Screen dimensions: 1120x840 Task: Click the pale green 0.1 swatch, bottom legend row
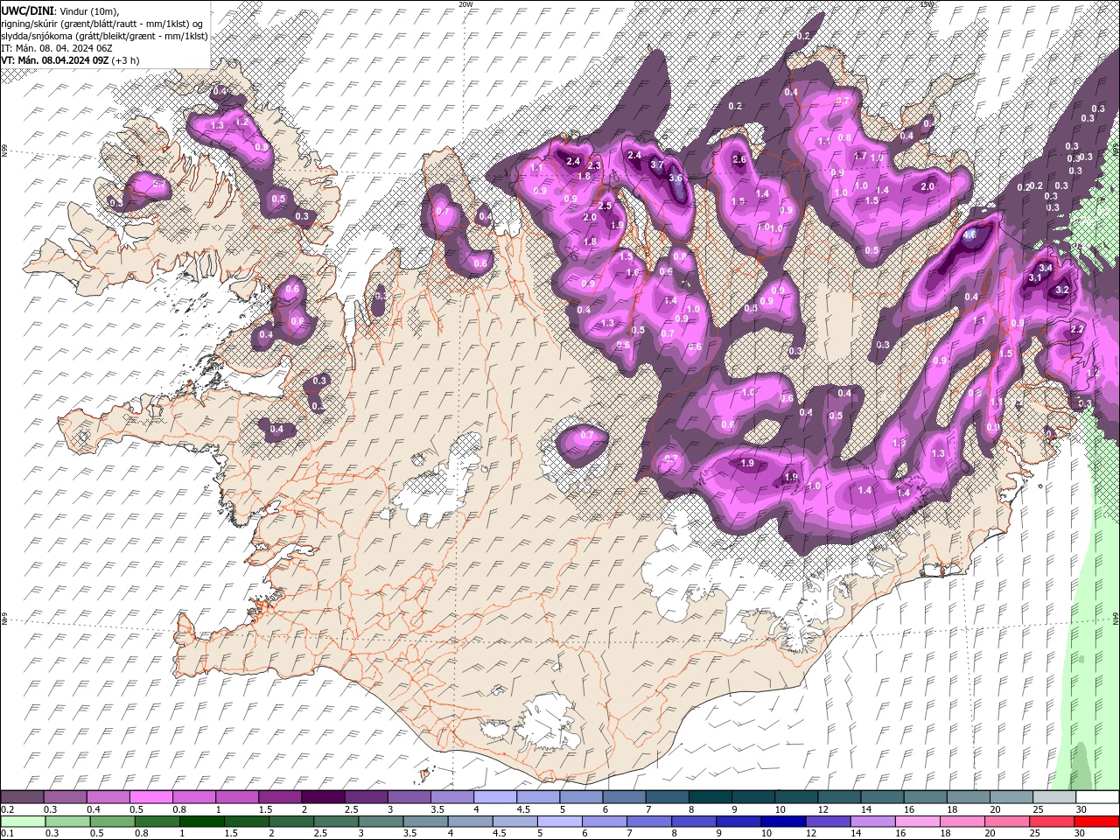click(x=23, y=821)
